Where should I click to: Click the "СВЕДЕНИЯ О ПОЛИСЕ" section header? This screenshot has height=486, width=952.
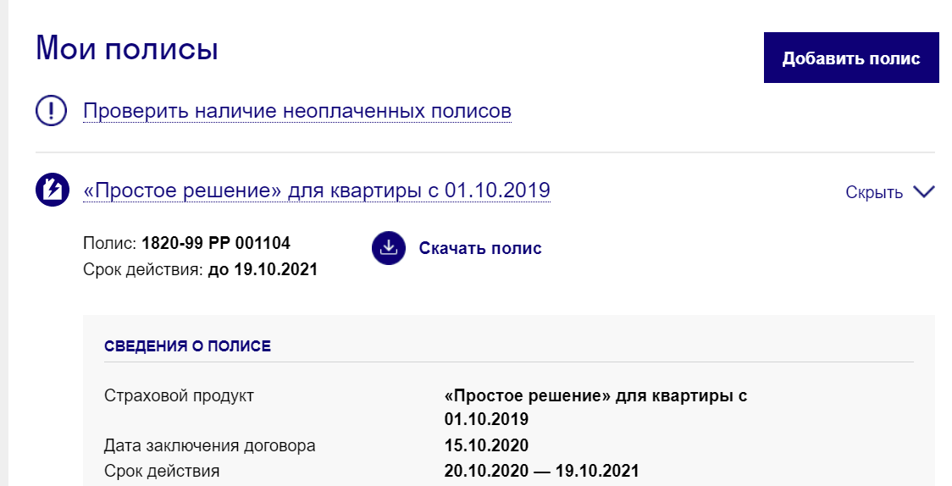pyautogui.click(x=187, y=346)
